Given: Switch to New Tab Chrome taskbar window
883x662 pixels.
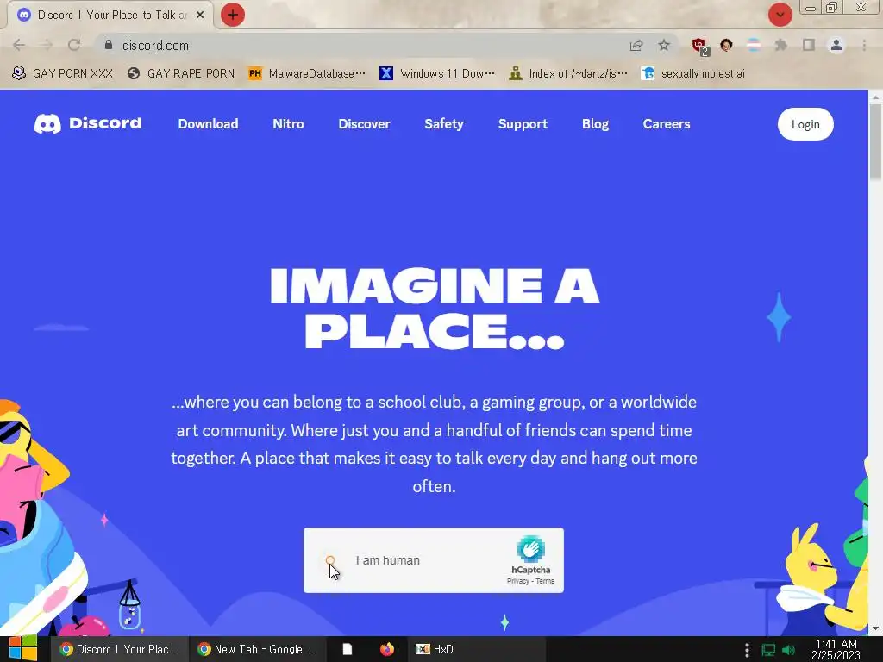Looking at the screenshot, I should point(257,649).
